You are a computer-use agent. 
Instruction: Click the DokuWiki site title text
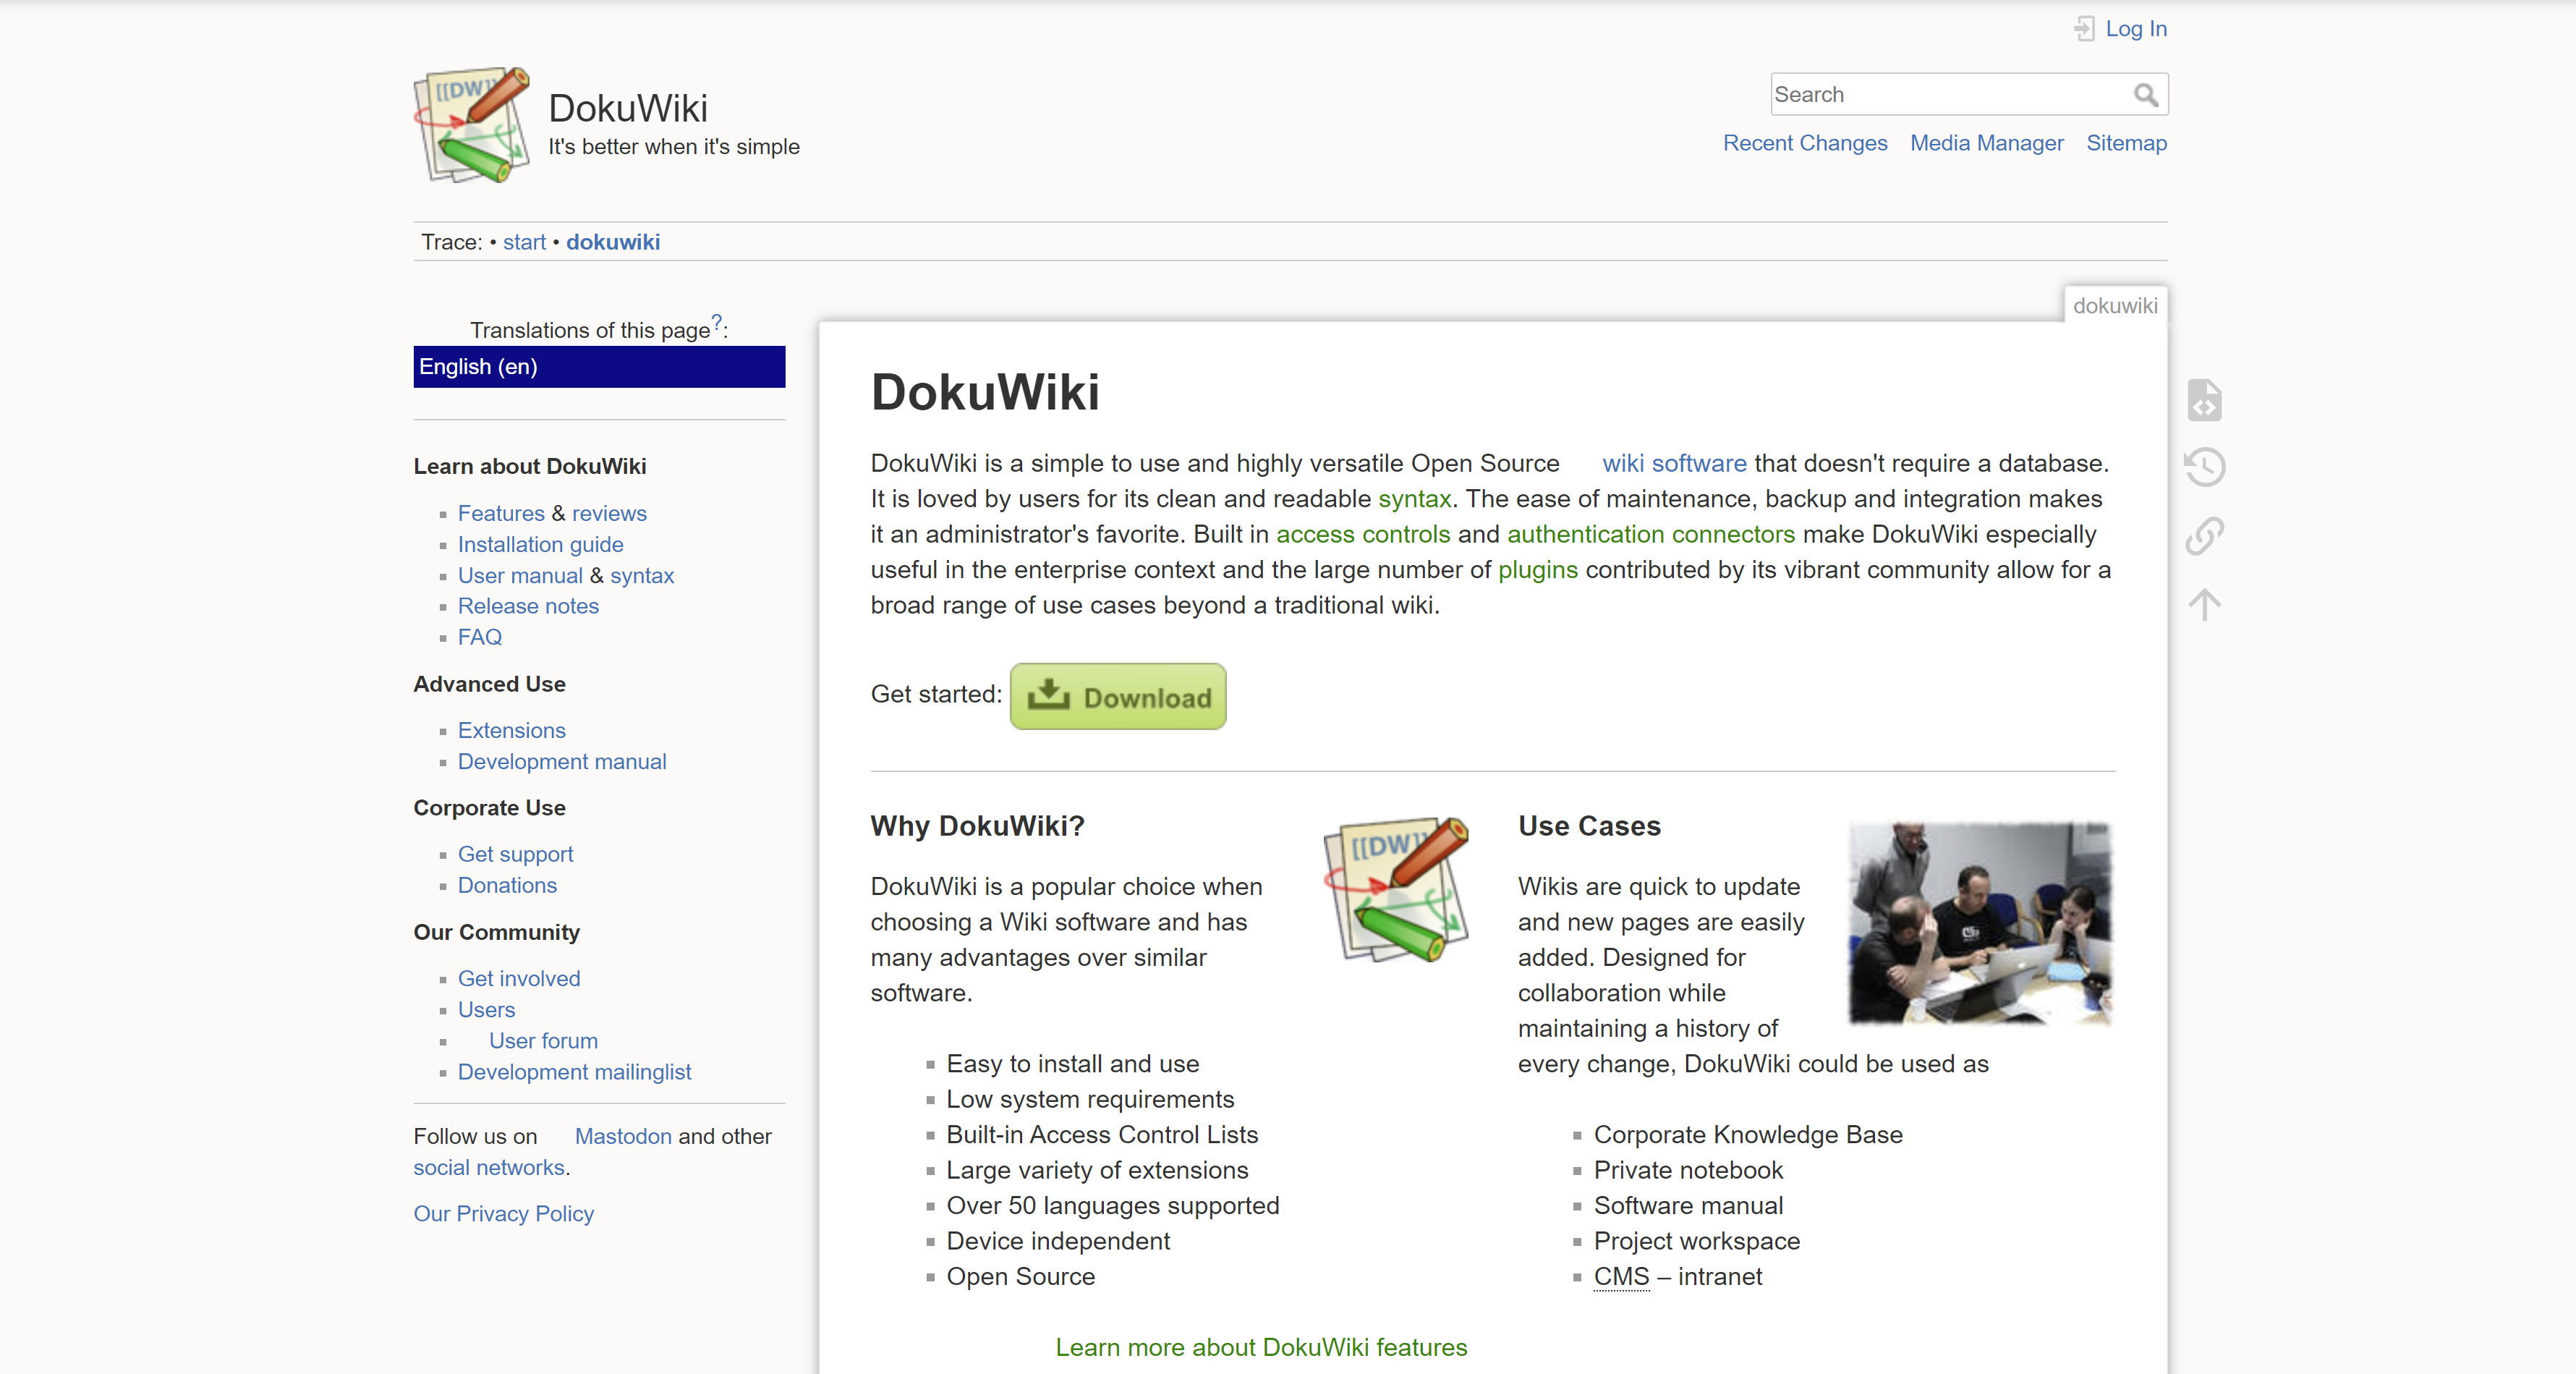click(628, 108)
